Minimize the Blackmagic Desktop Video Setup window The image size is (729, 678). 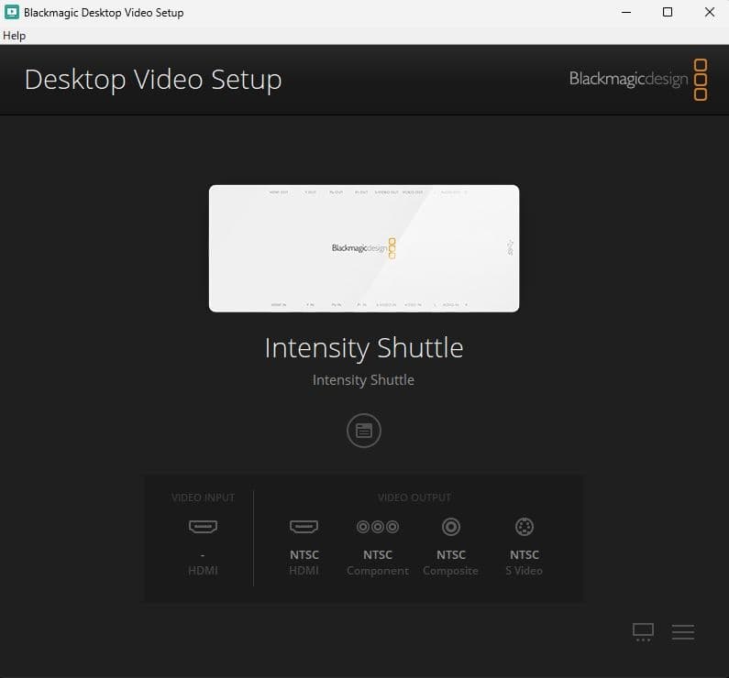[626, 12]
